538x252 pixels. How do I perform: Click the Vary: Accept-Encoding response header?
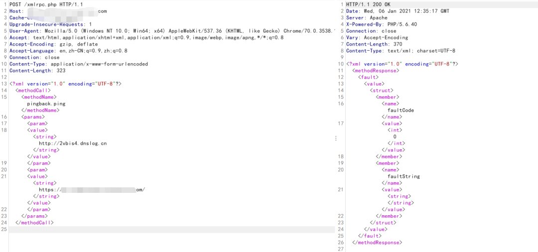(x=377, y=38)
